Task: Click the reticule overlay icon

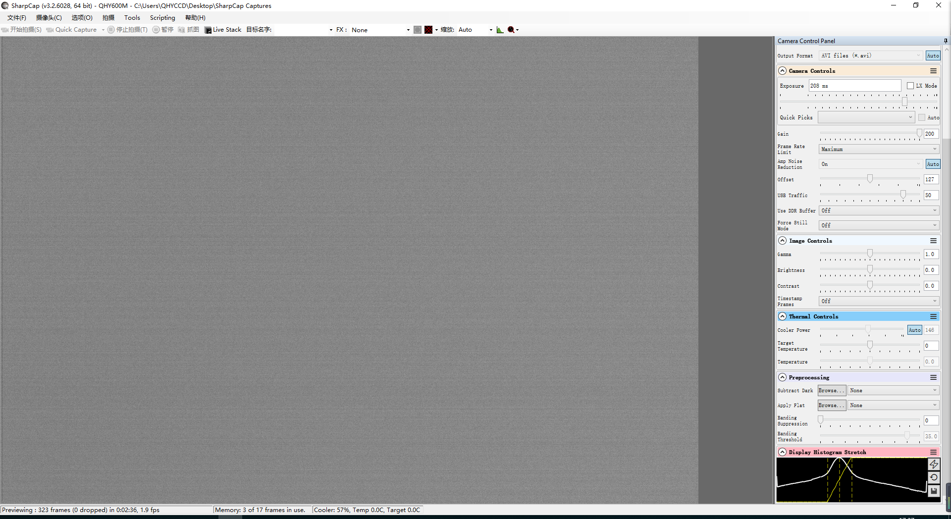Action: point(428,30)
